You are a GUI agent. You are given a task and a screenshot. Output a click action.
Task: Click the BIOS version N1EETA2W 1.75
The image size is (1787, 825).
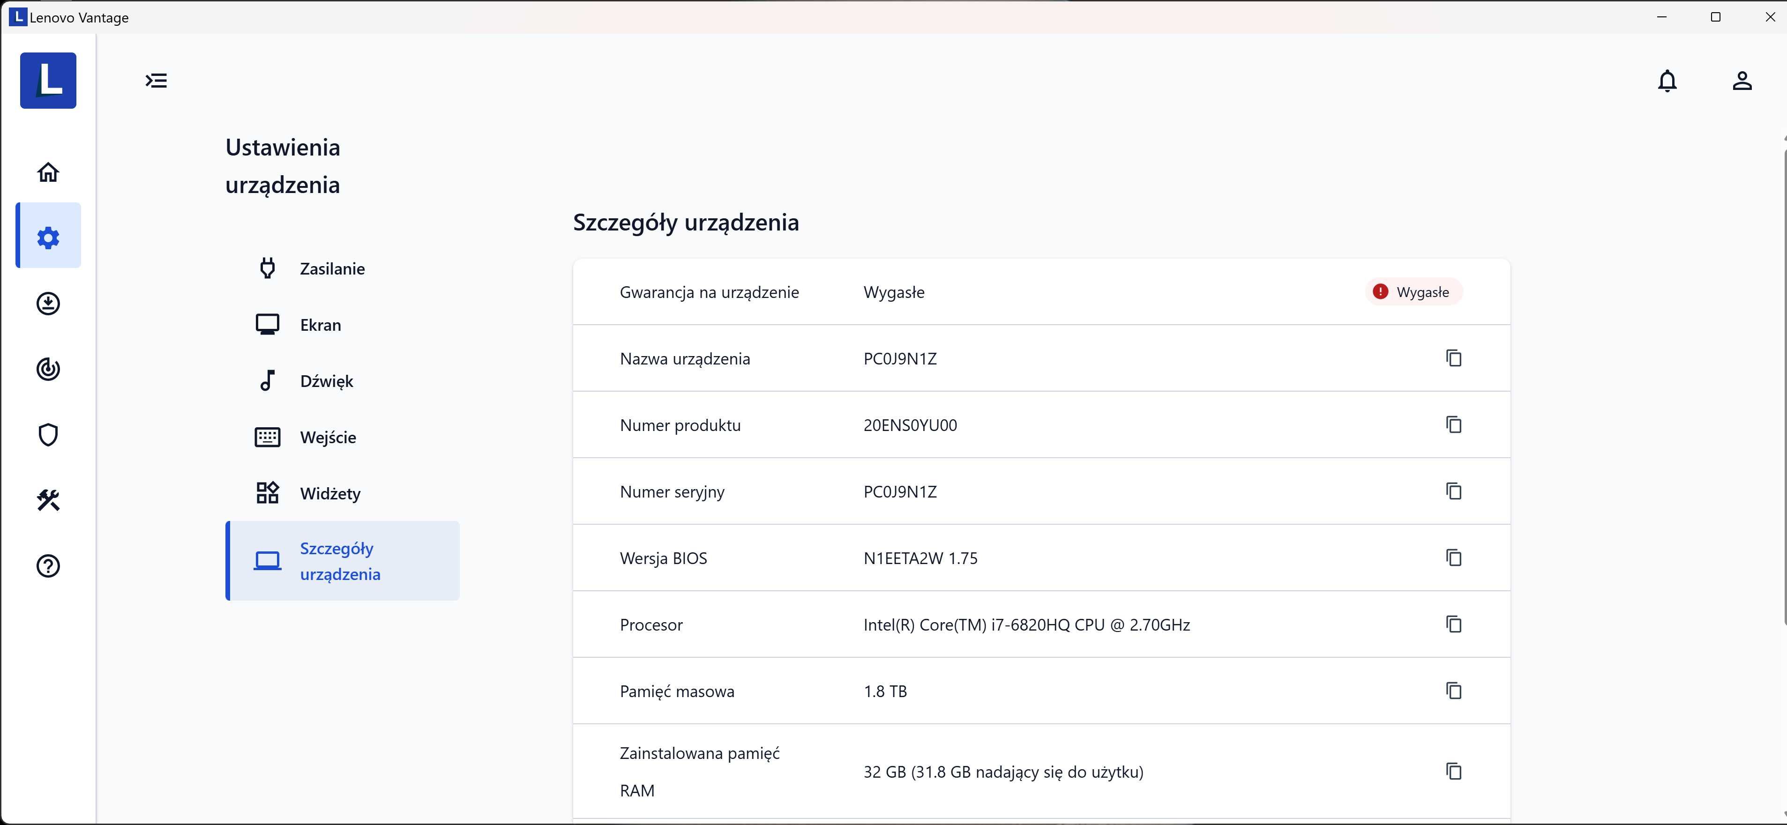pyautogui.click(x=920, y=558)
